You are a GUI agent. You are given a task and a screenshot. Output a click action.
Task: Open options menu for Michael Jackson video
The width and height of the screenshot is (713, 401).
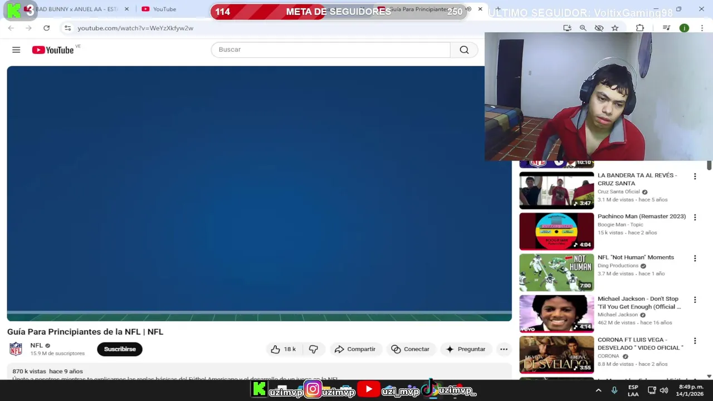tap(695, 300)
